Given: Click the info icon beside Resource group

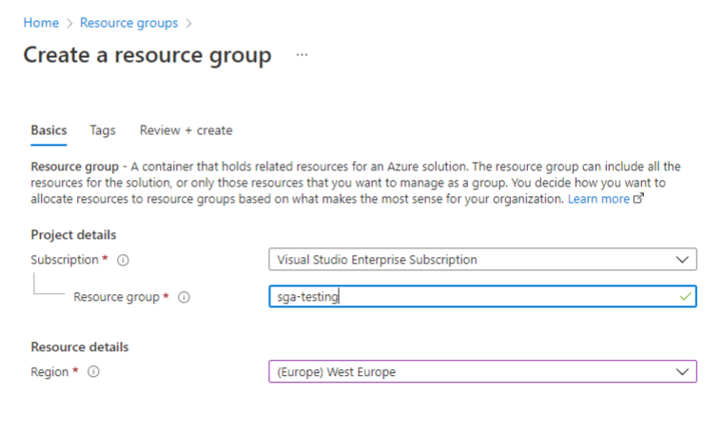Looking at the screenshot, I should pos(184,297).
